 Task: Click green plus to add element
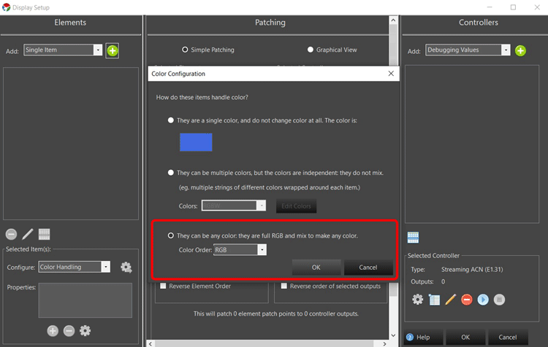tap(113, 51)
